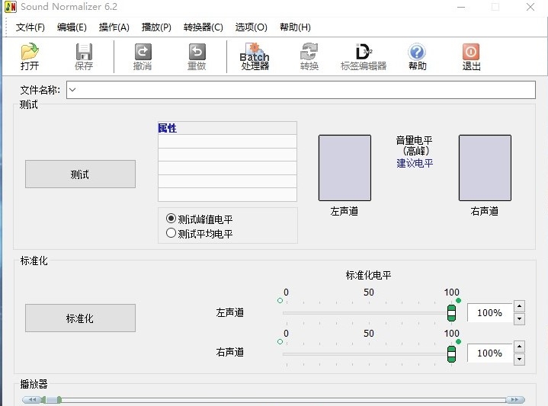
Task: Click the 建议电平 label
Action: (415, 163)
